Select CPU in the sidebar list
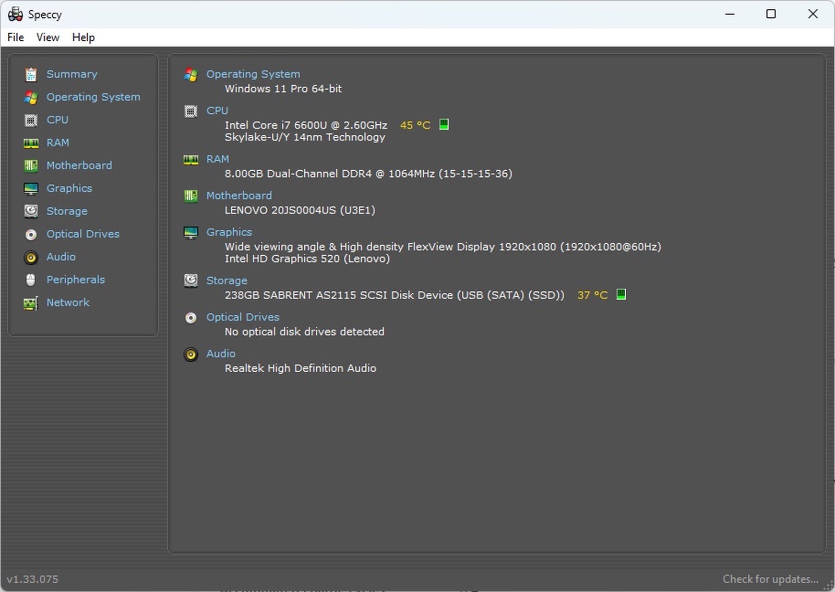835x592 pixels. tap(57, 120)
